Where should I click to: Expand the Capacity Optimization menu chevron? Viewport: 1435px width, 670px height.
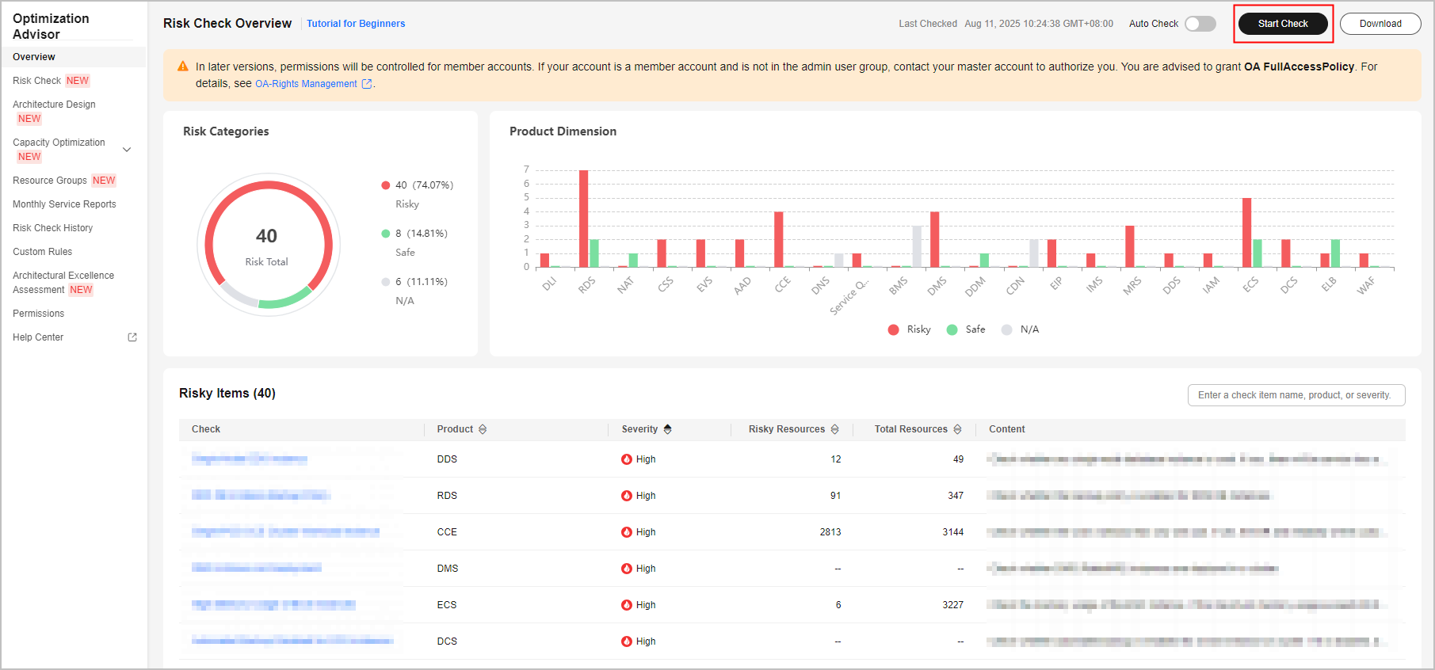127,150
